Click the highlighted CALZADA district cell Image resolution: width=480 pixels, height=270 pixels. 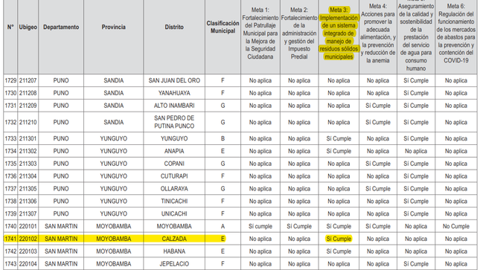click(174, 239)
